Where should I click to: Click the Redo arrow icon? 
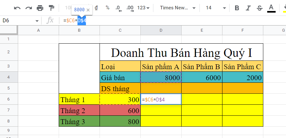click(x=29, y=8)
